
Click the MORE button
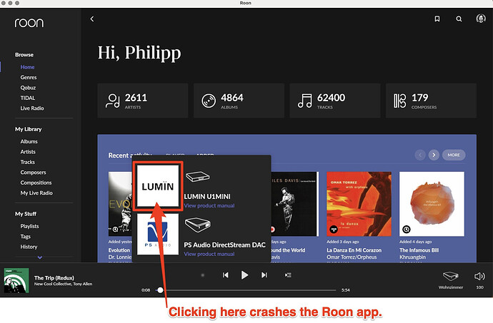(x=454, y=155)
